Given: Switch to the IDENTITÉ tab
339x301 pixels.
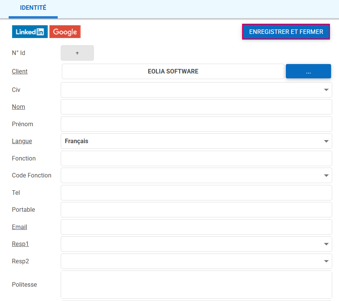Looking at the screenshot, I should (33, 8).
